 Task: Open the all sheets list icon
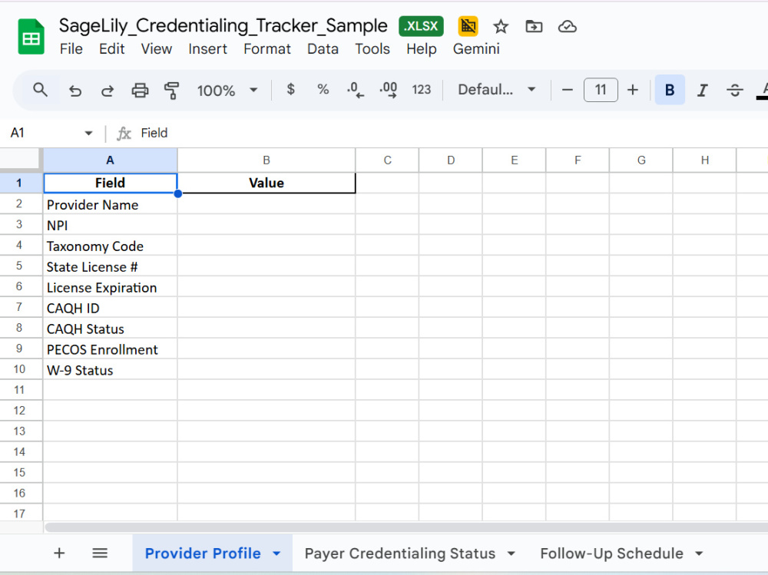100,554
